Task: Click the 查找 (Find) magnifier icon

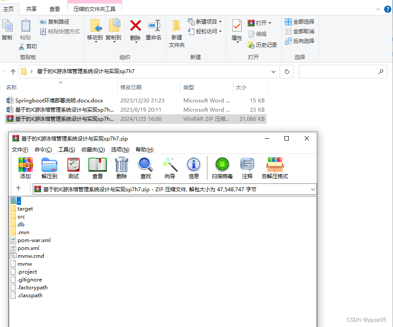Action: point(145,168)
